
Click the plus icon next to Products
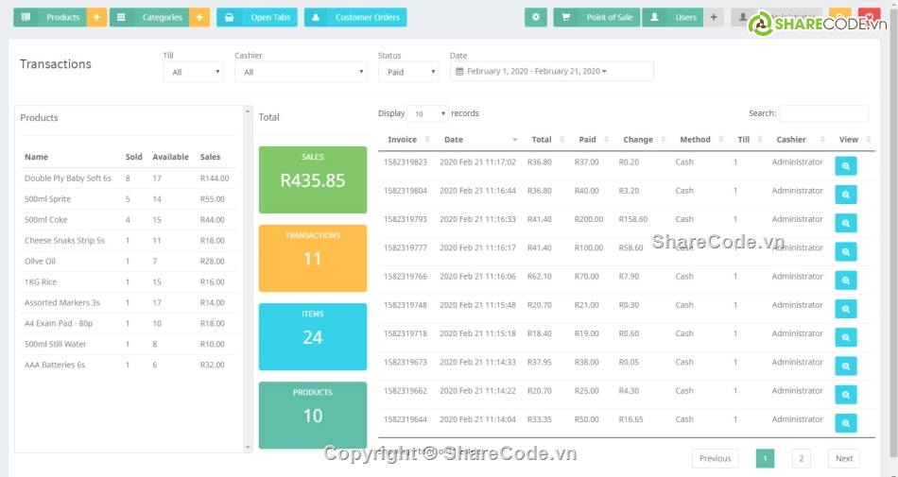click(96, 17)
